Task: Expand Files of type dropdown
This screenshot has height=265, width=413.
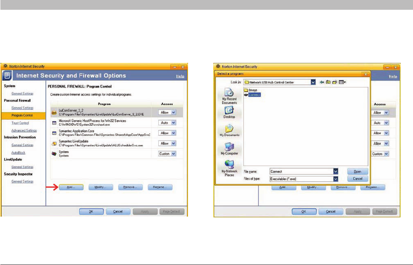Action: (336, 179)
